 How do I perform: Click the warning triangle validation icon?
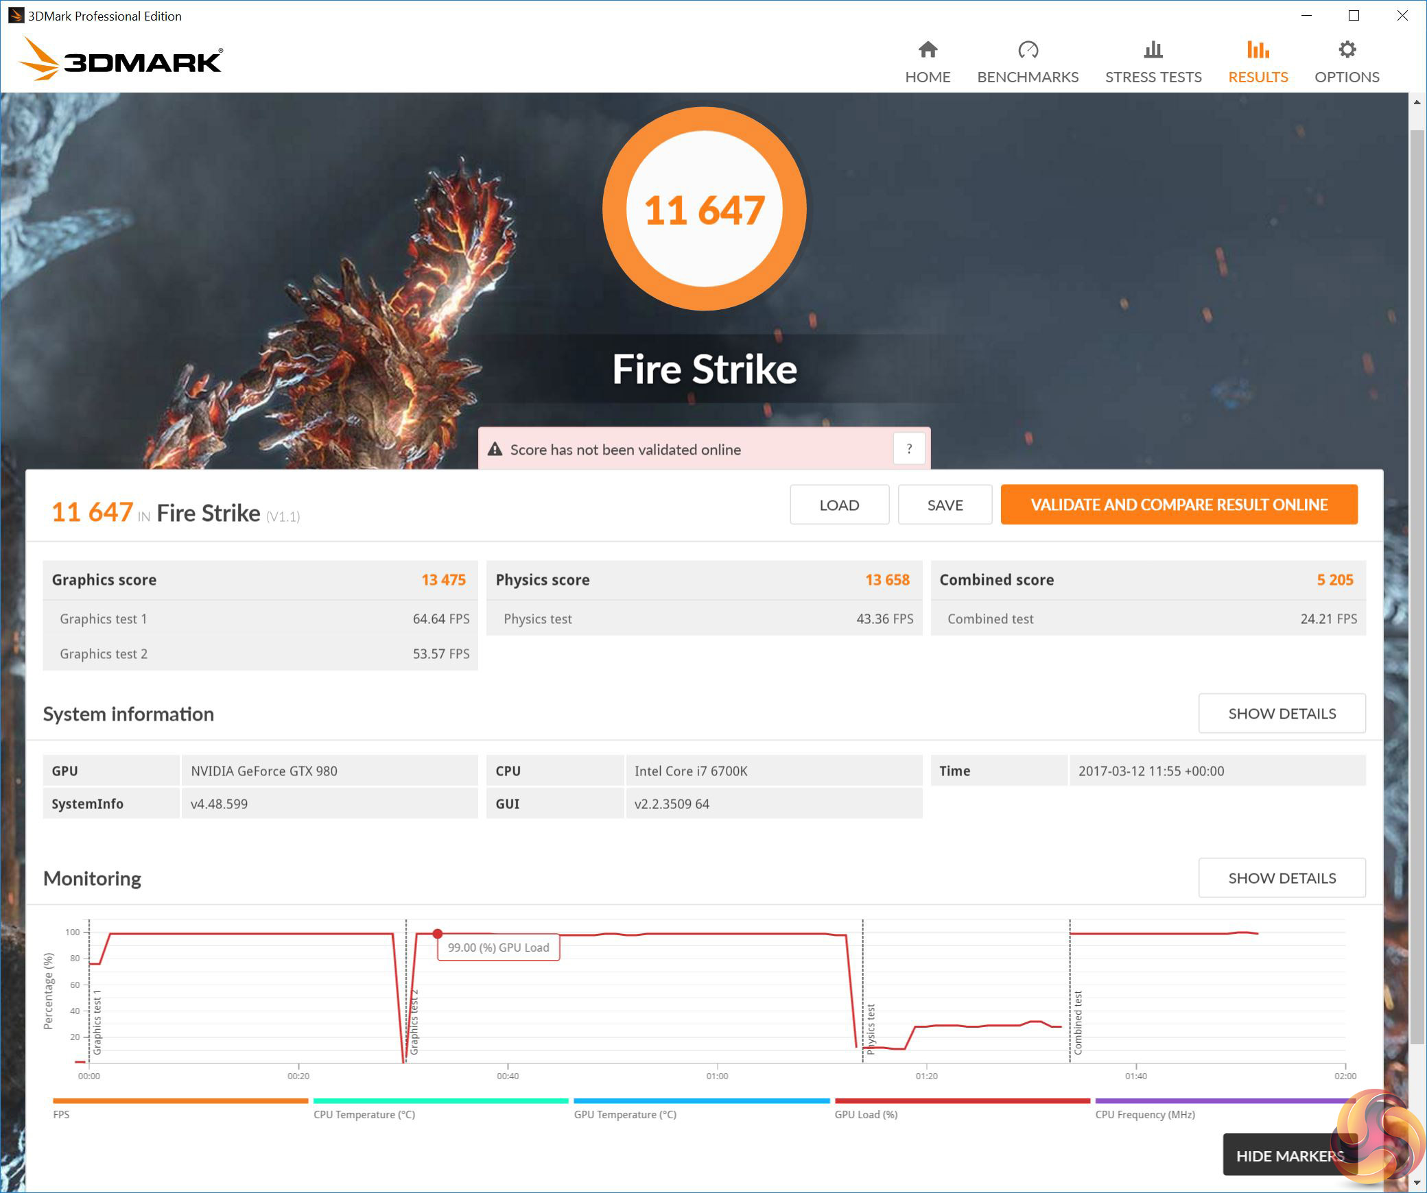coord(495,450)
